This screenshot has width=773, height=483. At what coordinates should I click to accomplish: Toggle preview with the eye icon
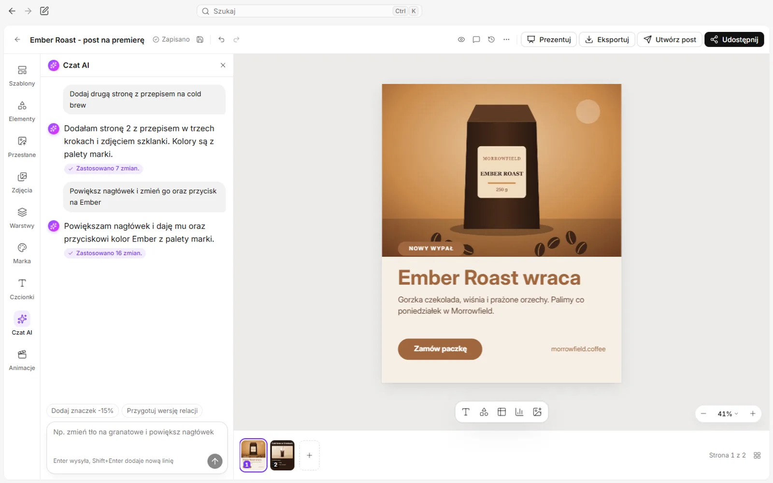461,40
